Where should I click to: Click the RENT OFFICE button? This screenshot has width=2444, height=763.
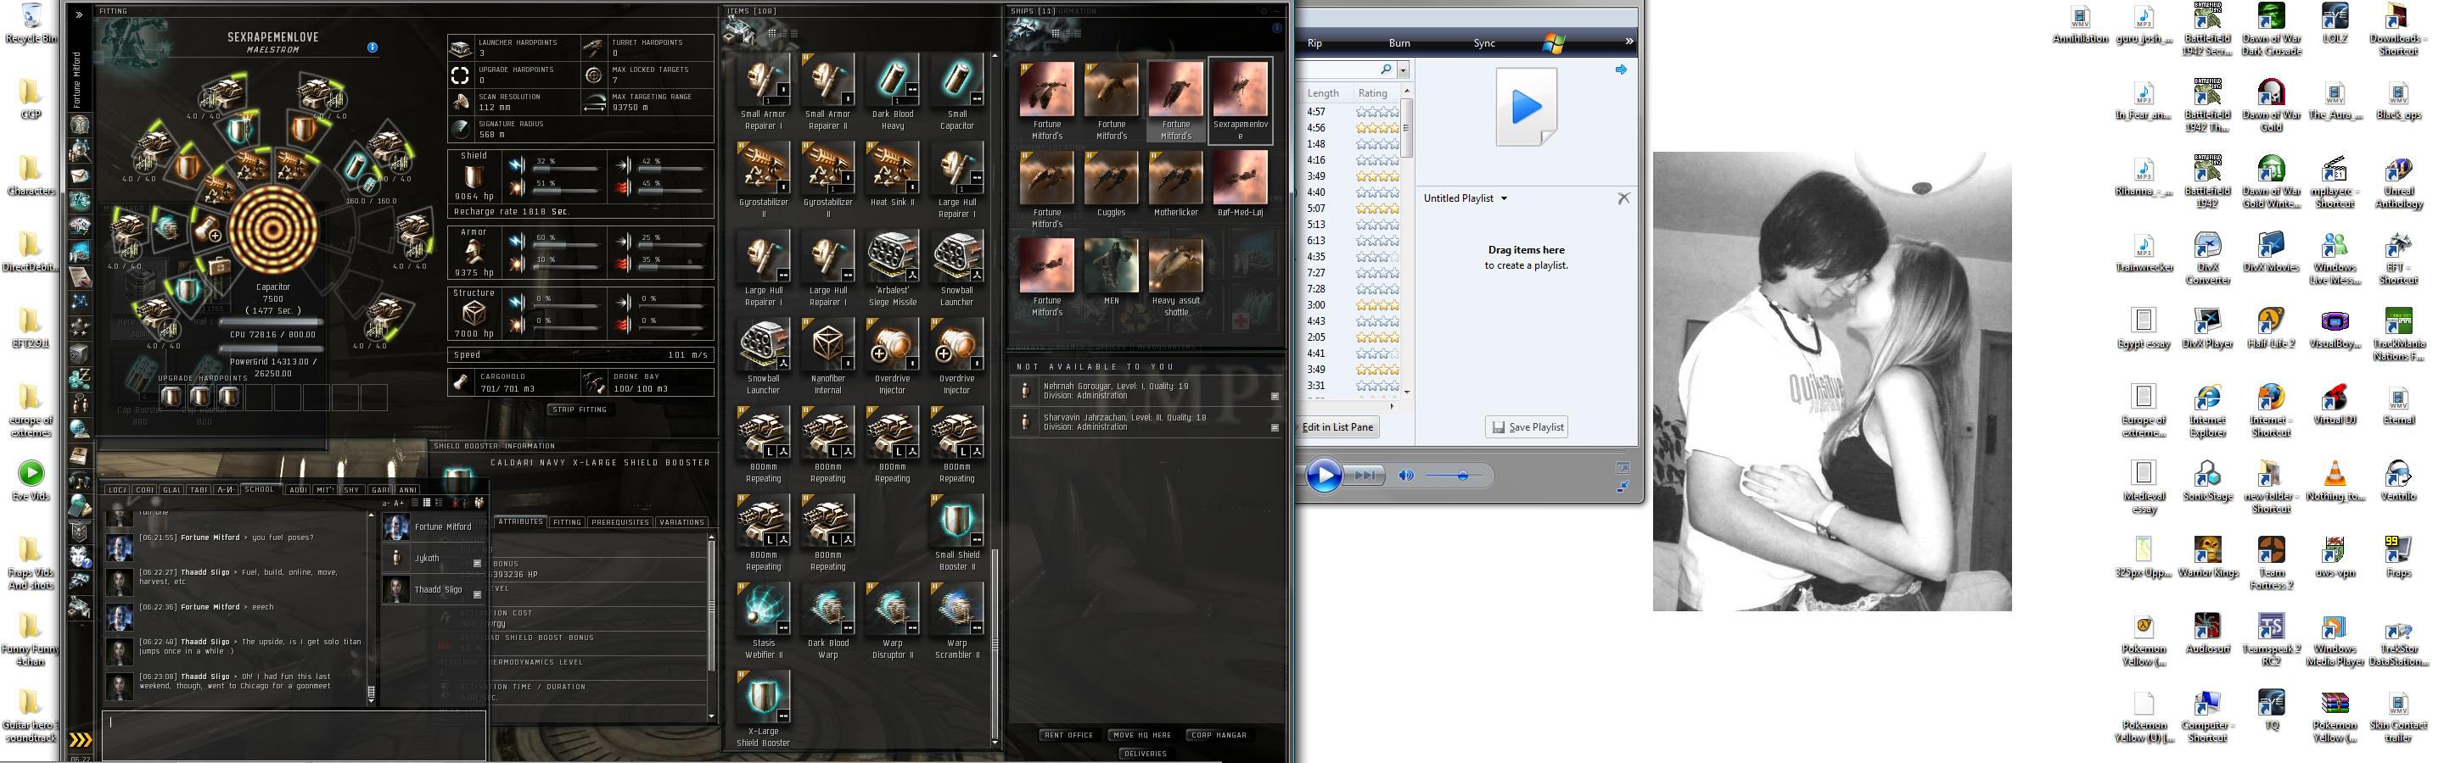coord(1068,734)
